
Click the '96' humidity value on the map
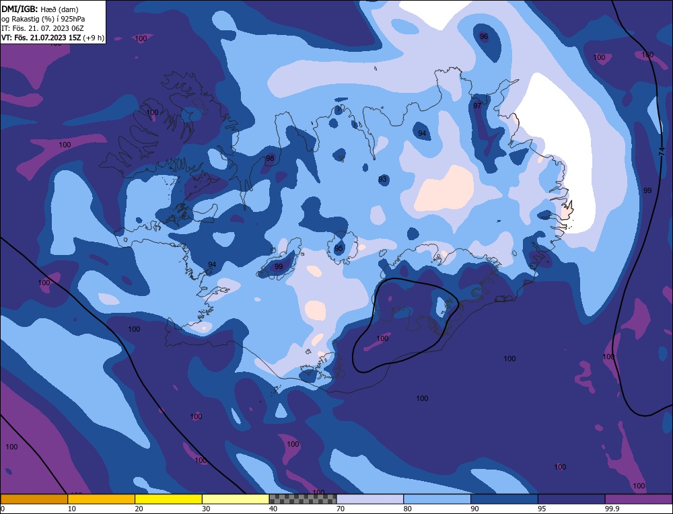coord(484,36)
